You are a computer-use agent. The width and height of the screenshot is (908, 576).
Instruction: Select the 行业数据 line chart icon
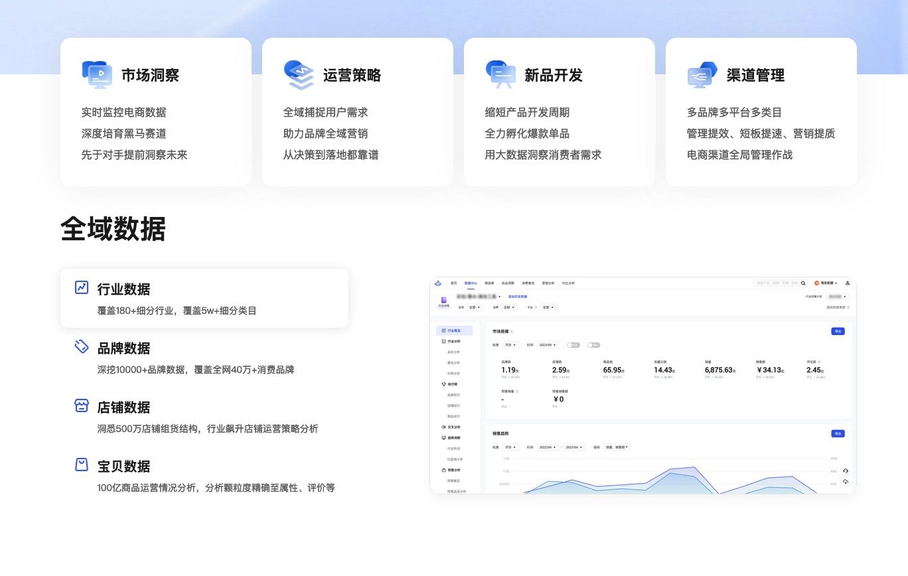[x=81, y=287]
